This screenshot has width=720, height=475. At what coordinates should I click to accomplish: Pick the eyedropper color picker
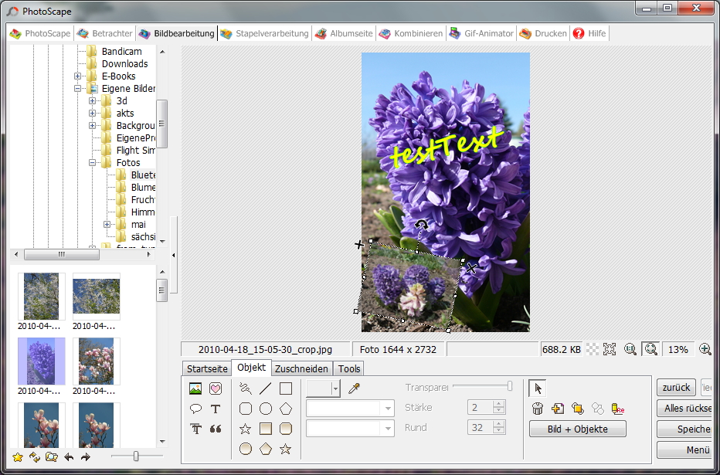[355, 388]
